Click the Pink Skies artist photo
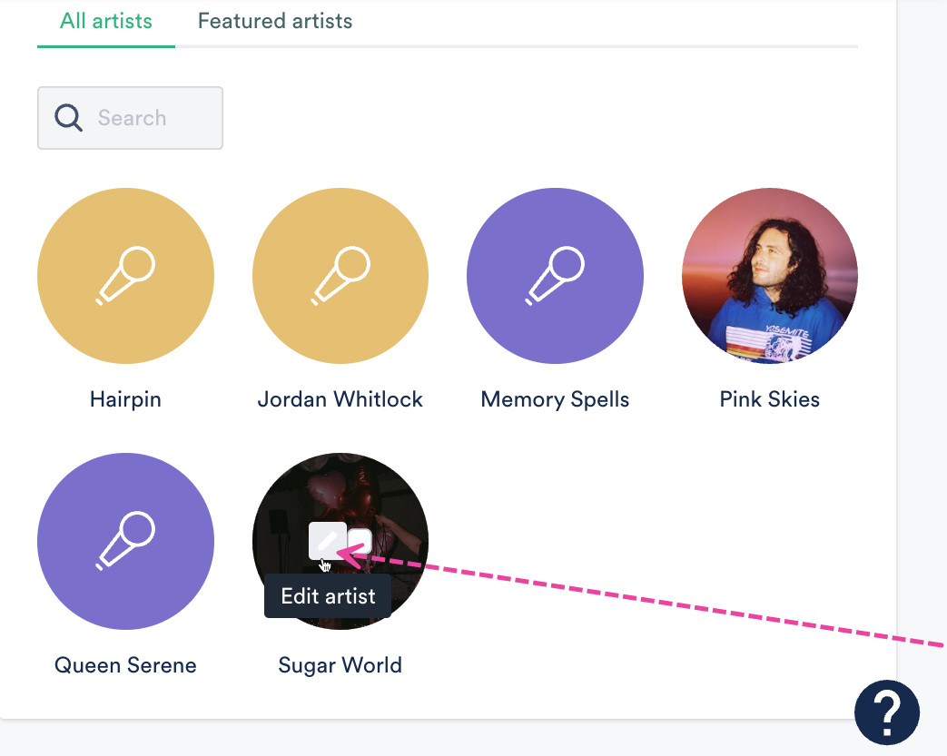Image resolution: width=947 pixels, height=756 pixels. point(770,276)
